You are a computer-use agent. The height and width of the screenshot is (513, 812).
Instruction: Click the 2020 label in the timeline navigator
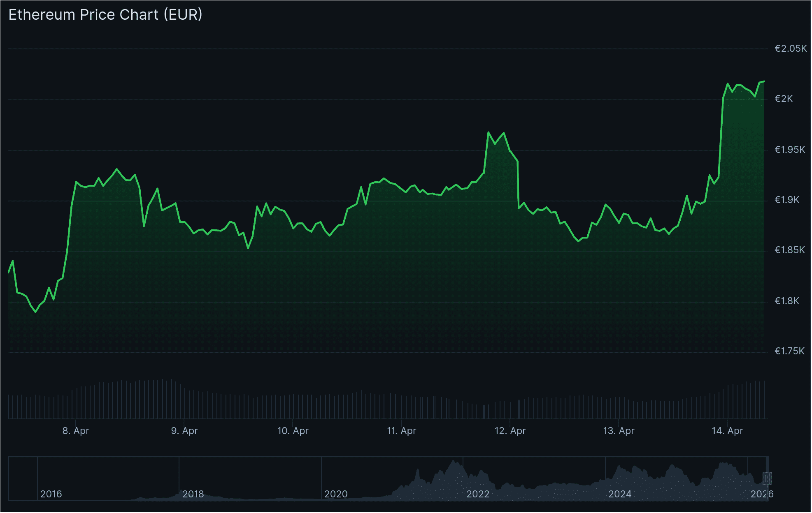click(337, 494)
